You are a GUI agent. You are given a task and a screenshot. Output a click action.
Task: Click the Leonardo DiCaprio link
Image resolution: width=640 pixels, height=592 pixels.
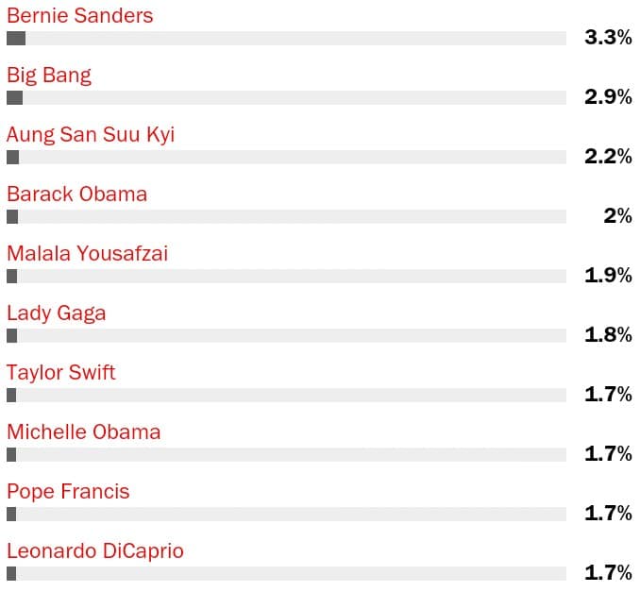[x=94, y=551]
